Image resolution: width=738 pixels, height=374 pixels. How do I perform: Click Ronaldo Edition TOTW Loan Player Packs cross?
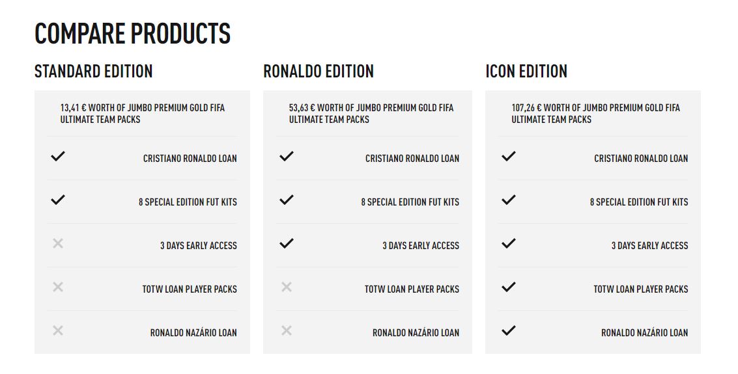287,287
